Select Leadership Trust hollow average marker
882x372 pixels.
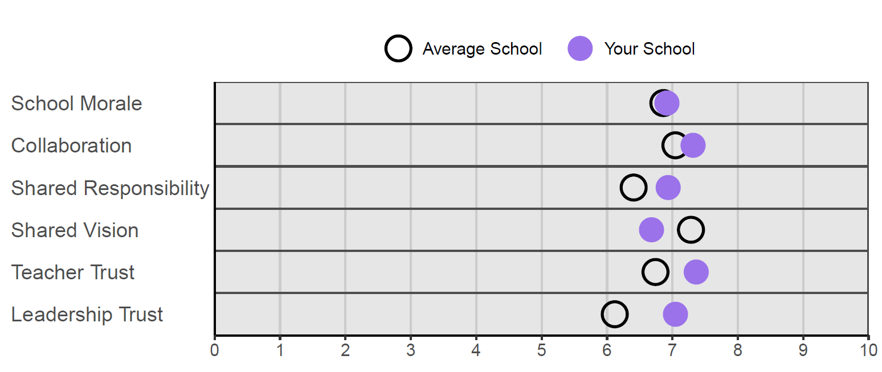click(x=614, y=314)
